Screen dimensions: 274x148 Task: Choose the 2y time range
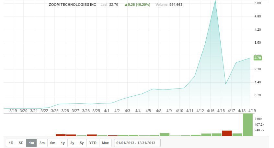pyautogui.click(x=72, y=143)
